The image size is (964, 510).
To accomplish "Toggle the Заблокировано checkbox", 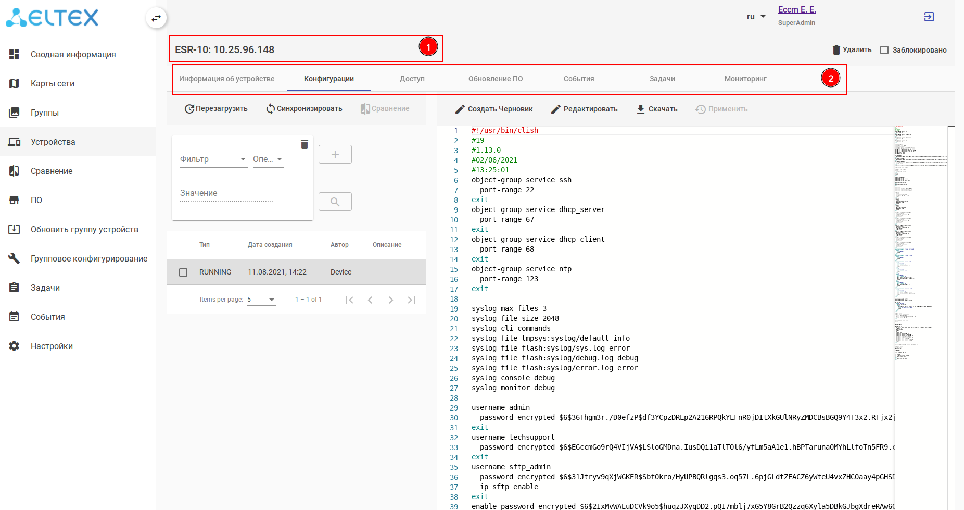I will point(884,50).
